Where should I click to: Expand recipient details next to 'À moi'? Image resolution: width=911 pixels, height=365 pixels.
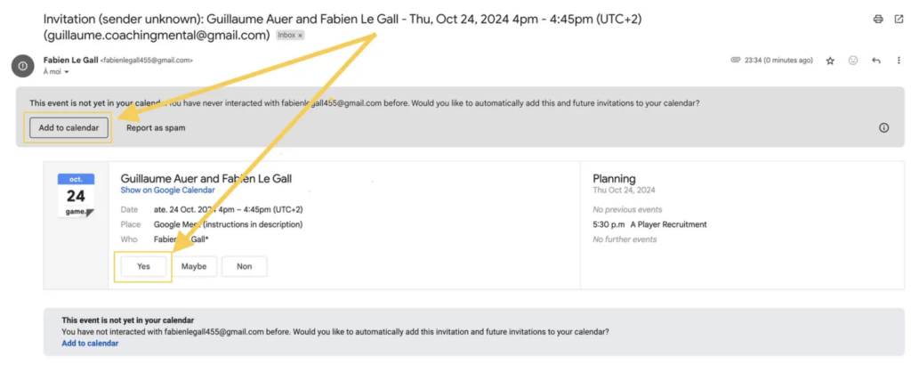coord(67,72)
